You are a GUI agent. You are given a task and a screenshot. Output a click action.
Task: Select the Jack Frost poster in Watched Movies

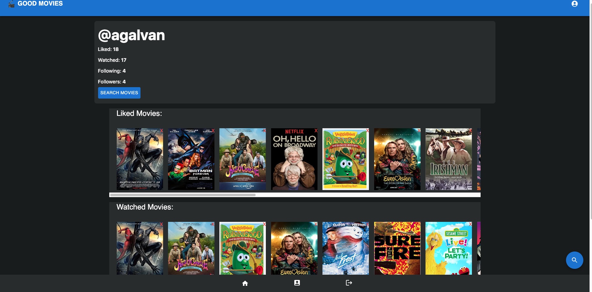(345, 249)
